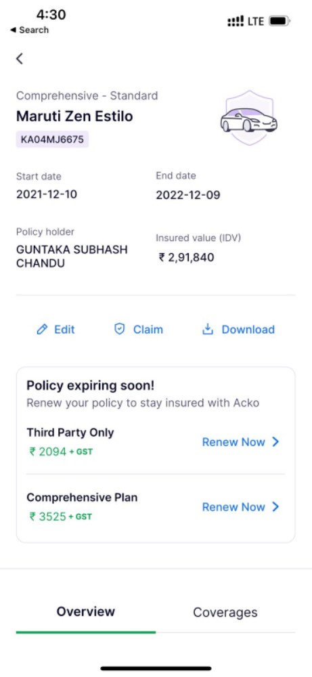The height and width of the screenshot is (677, 312).
Task: Click the Claim text link
Action: pyautogui.click(x=148, y=330)
